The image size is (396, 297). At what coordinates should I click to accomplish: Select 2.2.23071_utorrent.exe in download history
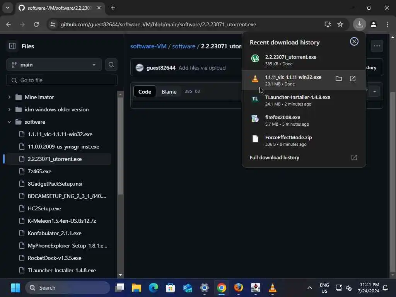coord(304,60)
